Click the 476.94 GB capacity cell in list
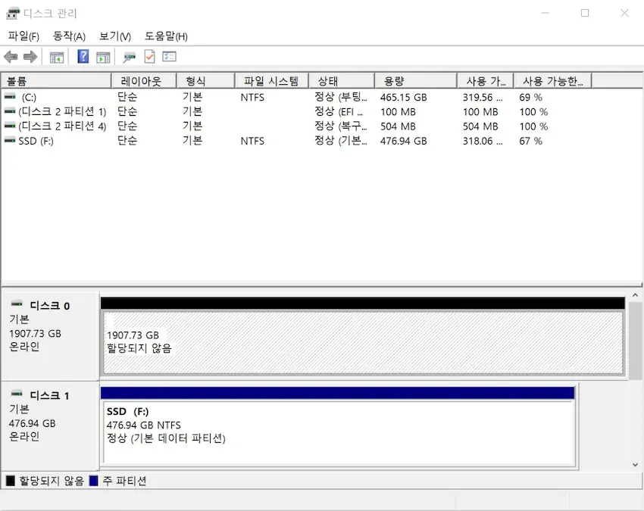This screenshot has width=644, height=511. click(403, 141)
